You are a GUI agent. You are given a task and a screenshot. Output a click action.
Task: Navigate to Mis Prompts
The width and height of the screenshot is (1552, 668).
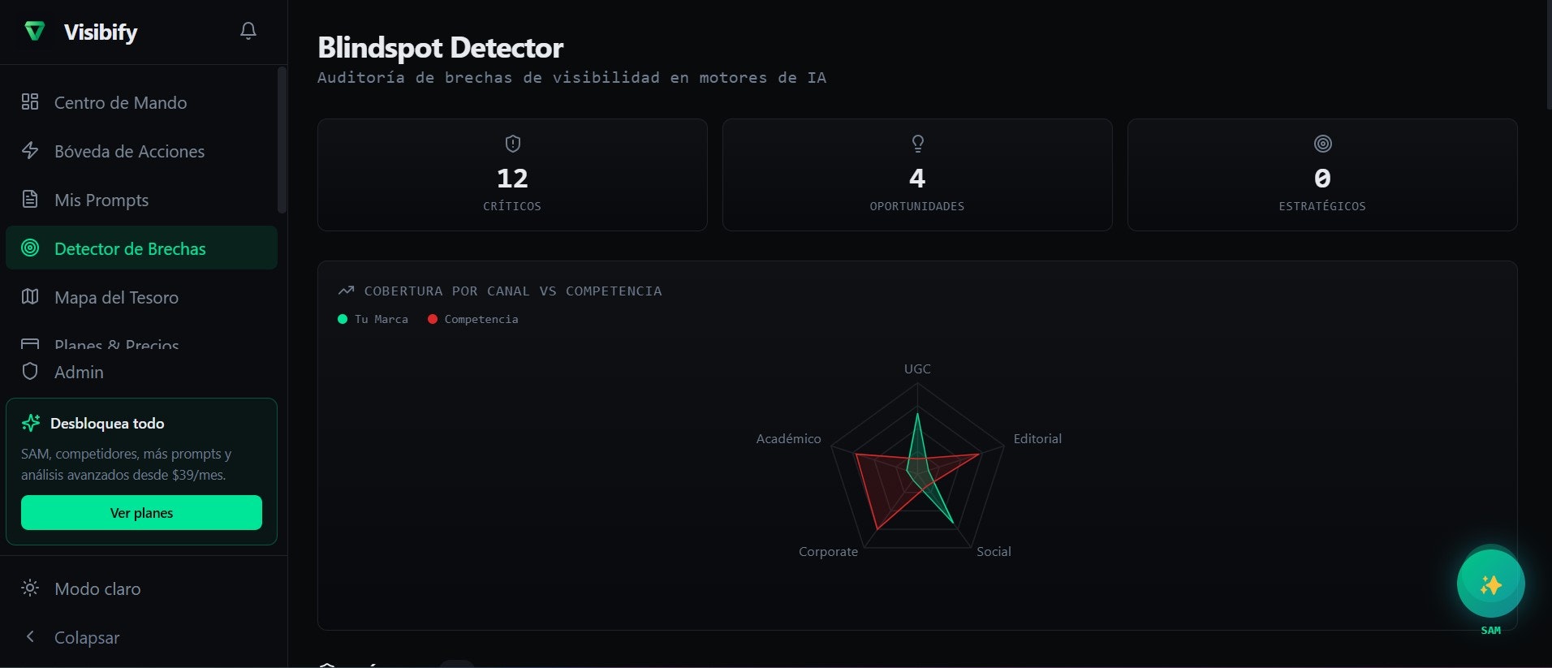pos(141,200)
